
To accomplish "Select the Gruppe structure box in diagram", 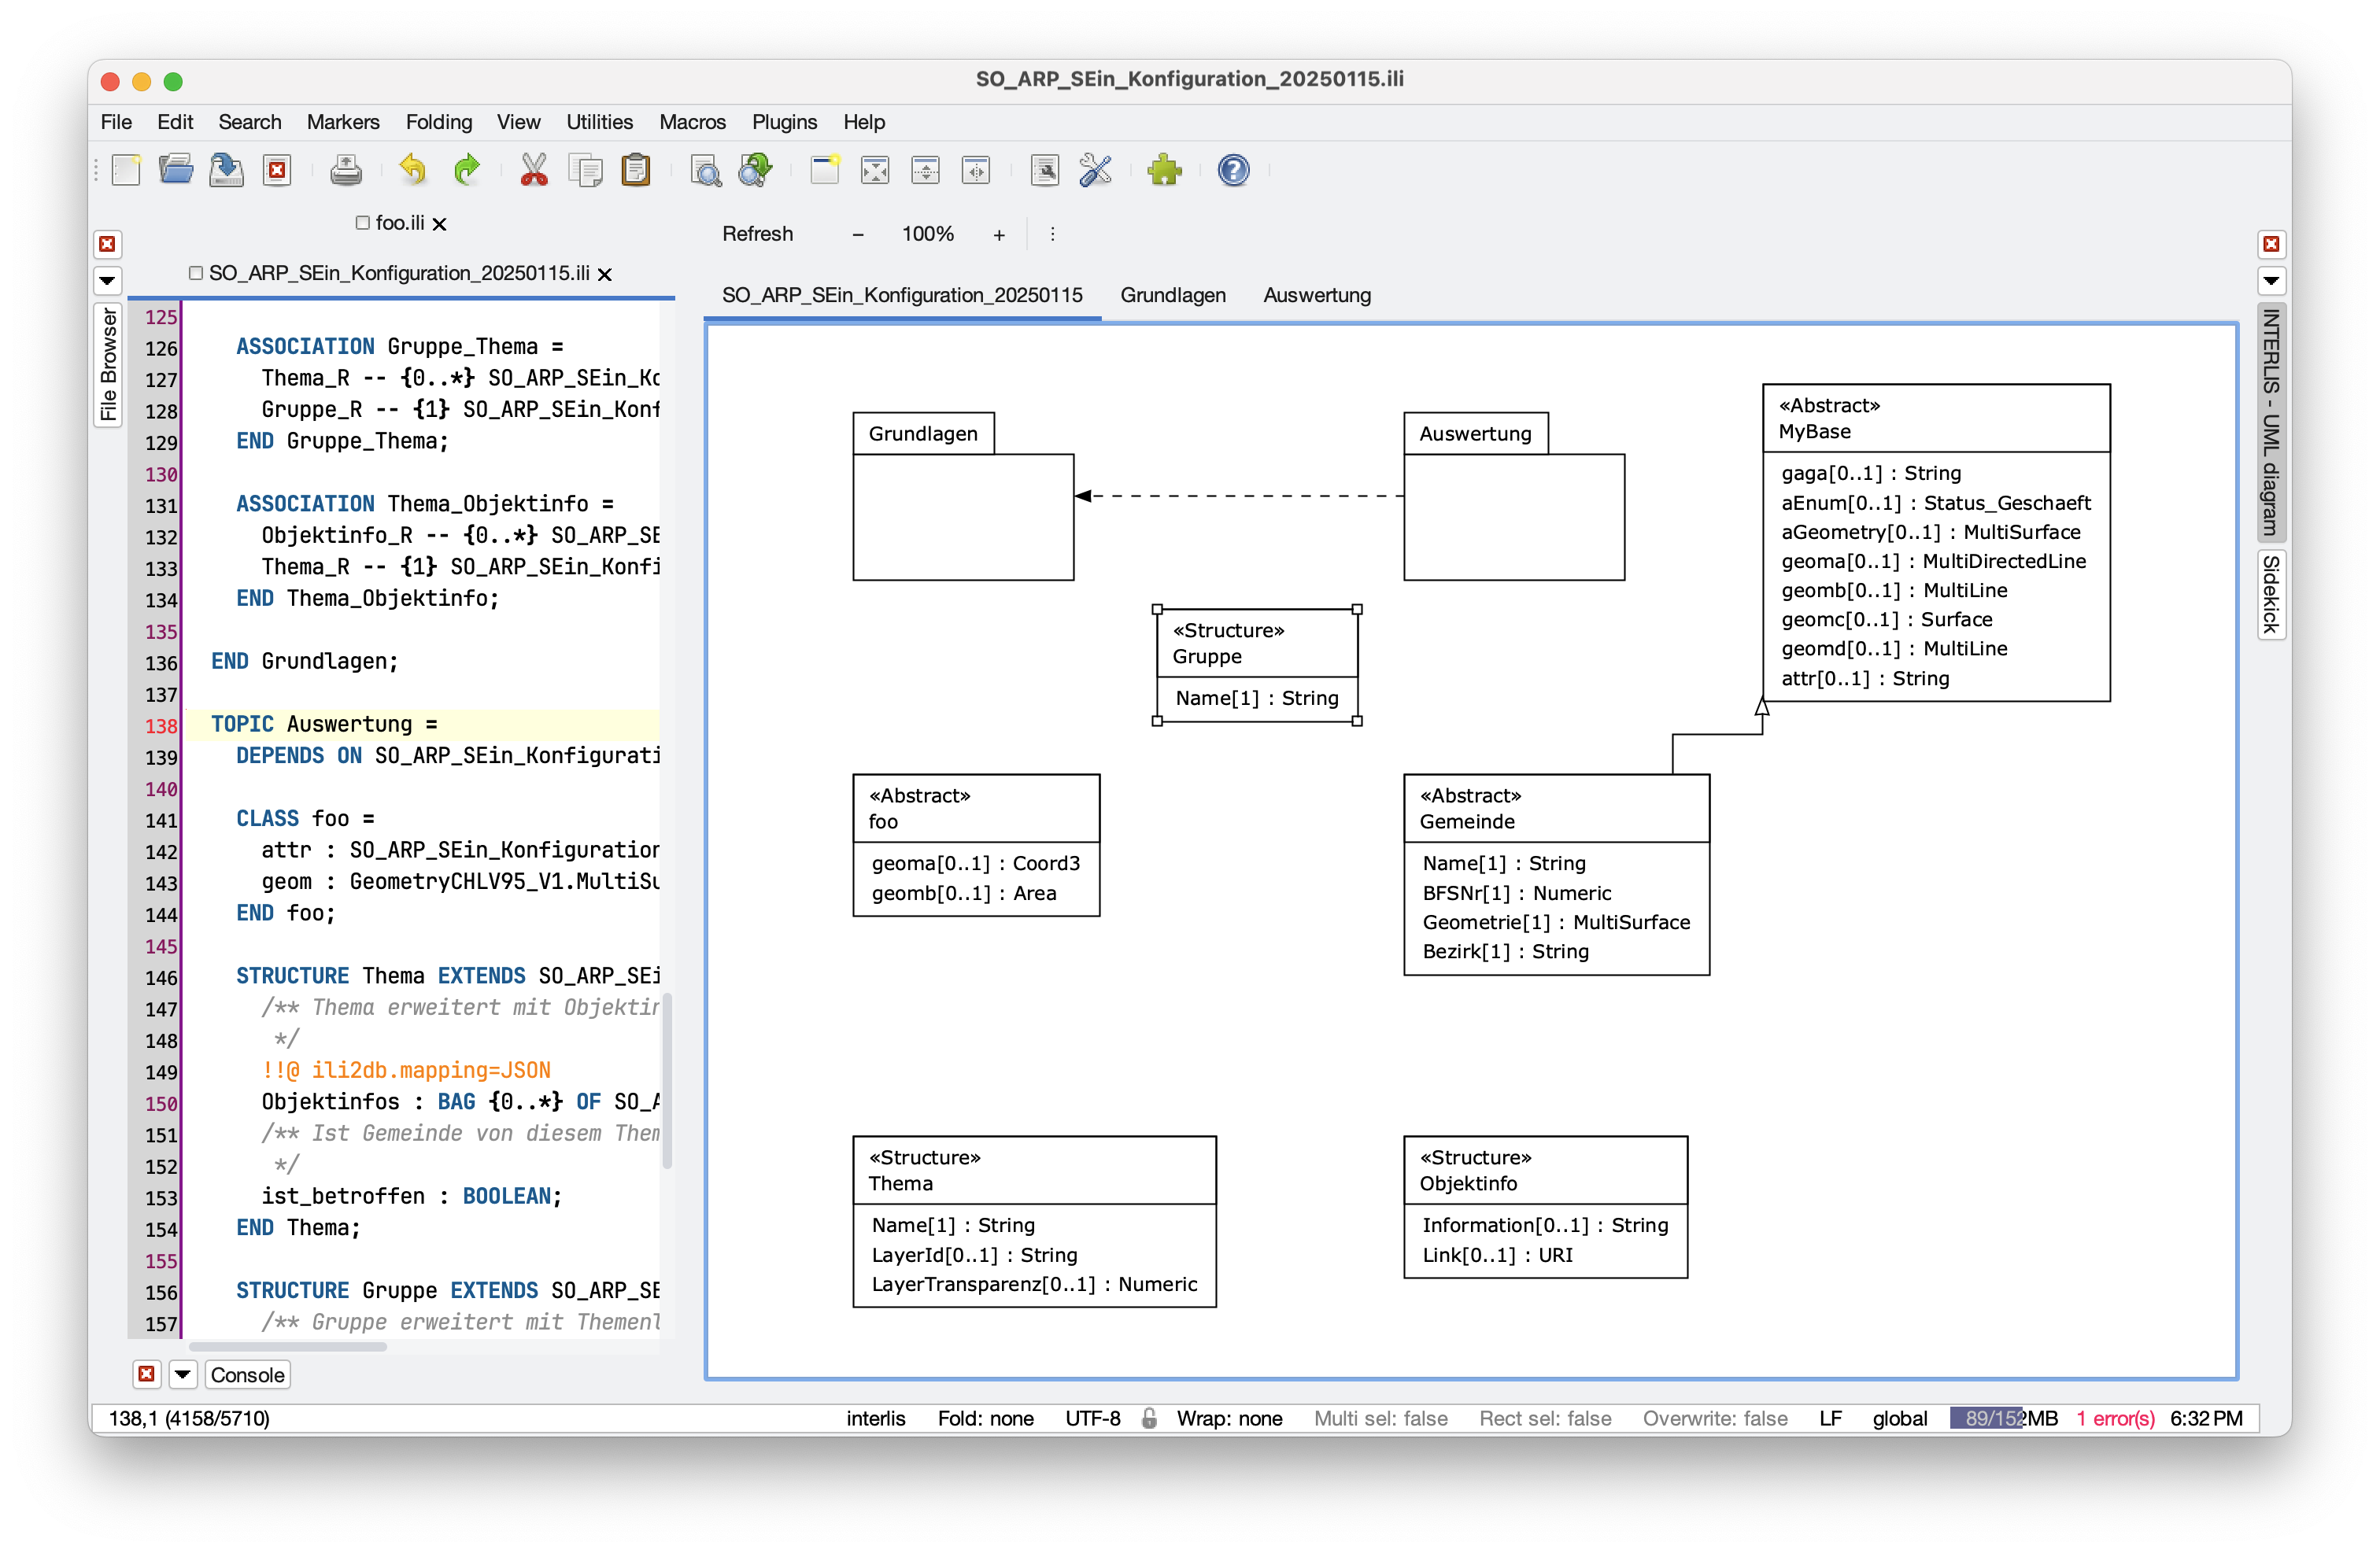I will [x=1257, y=666].
